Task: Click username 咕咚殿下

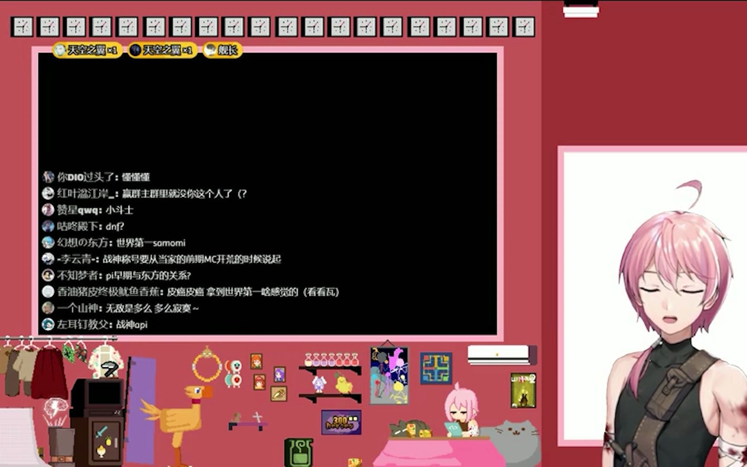Action: coord(77,226)
